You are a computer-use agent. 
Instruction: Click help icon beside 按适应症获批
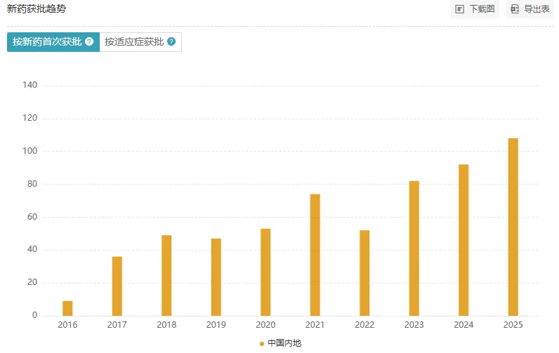pos(171,42)
